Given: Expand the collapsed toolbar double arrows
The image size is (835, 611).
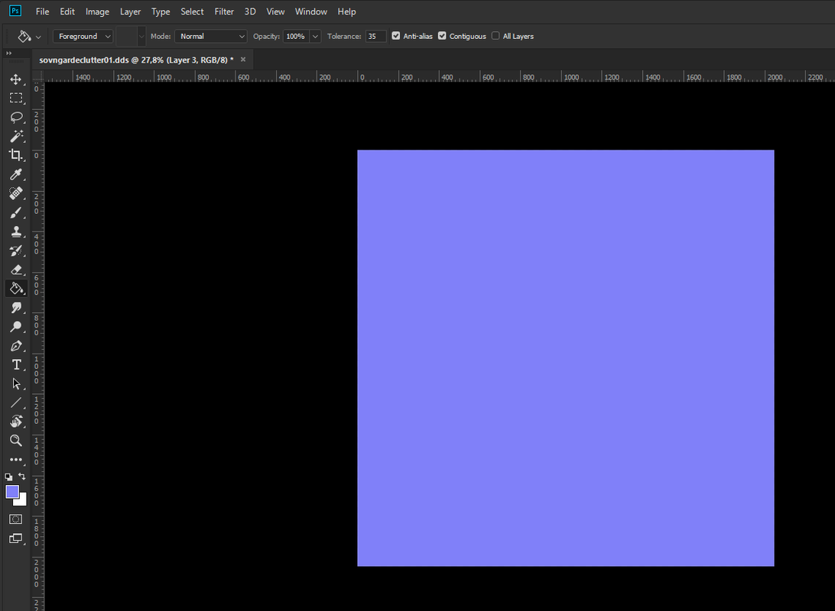Looking at the screenshot, I should (8, 53).
